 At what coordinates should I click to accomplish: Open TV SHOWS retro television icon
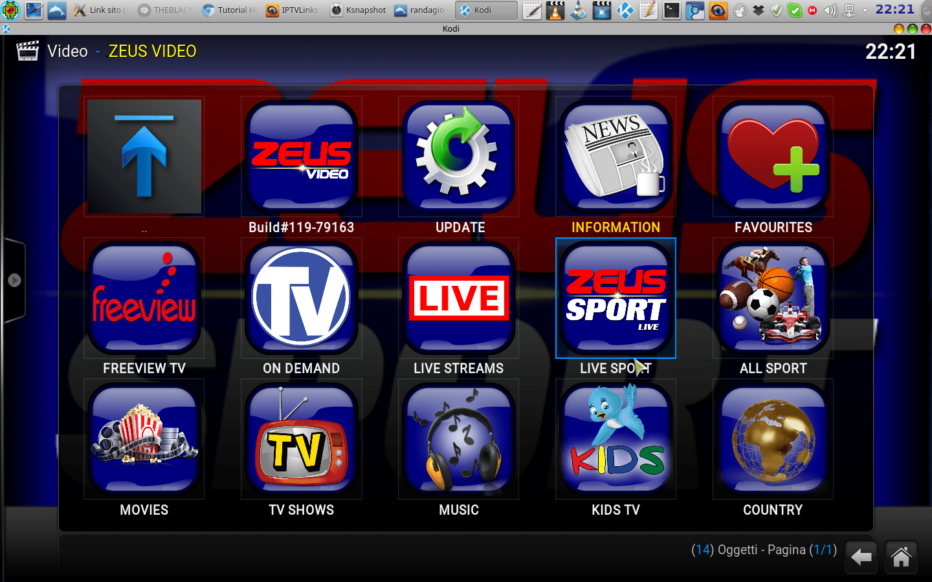pos(302,439)
